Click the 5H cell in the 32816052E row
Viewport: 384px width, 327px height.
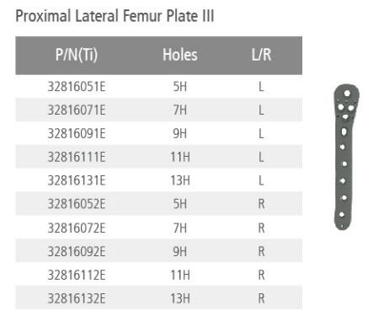point(180,204)
